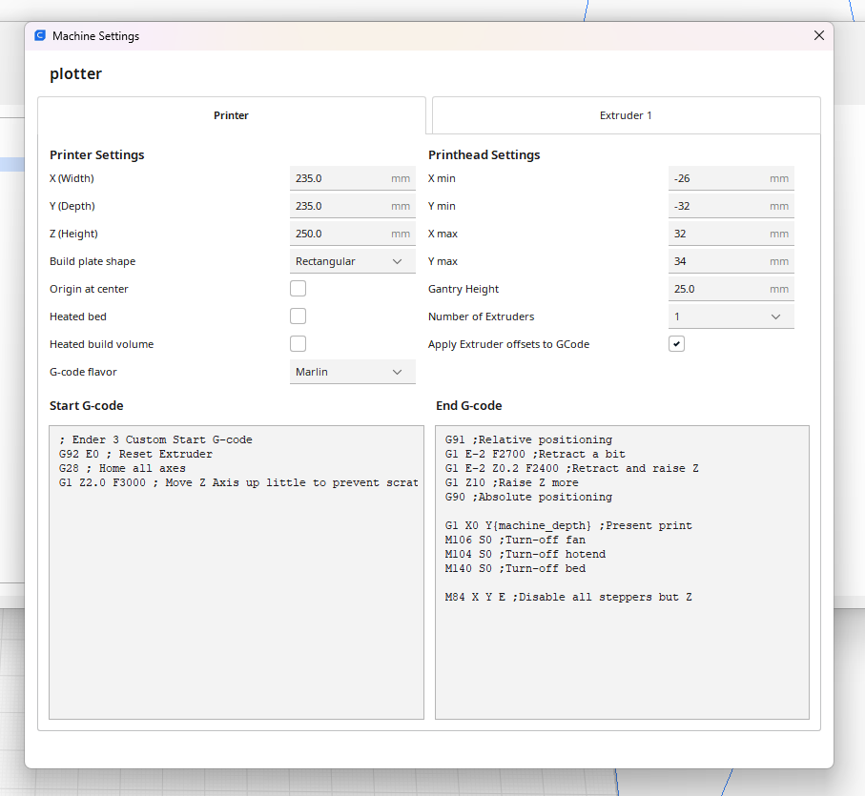
Task: Select the Gantry Height input field
Action: pos(717,289)
